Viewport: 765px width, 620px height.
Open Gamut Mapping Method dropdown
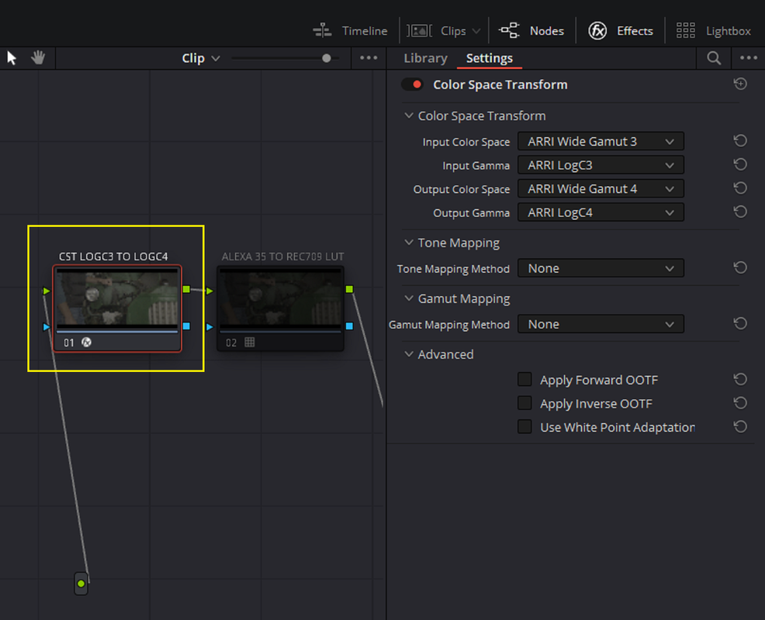pyautogui.click(x=601, y=324)
